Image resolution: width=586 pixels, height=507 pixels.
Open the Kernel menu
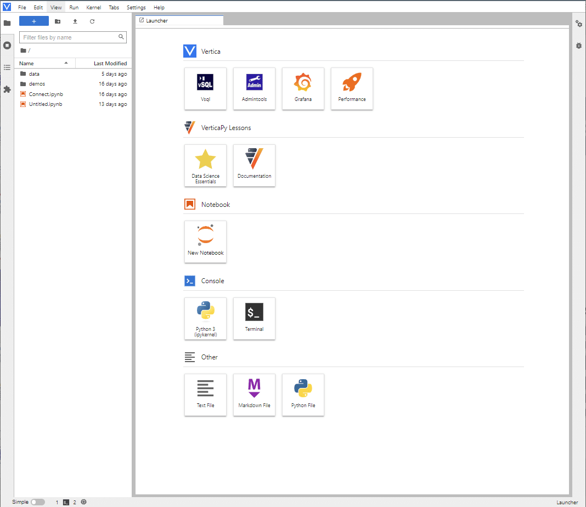(93, 8)
